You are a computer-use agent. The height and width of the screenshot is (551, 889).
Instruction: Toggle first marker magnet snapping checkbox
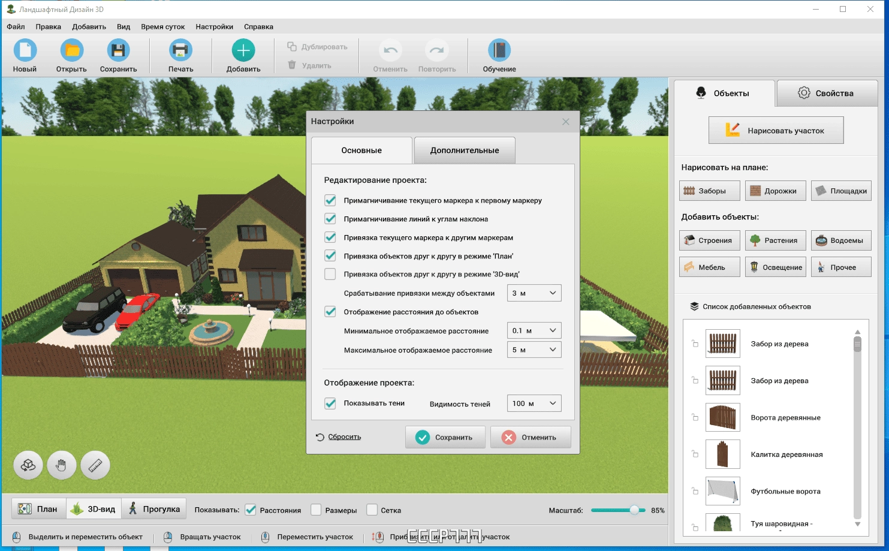(330, 200)
